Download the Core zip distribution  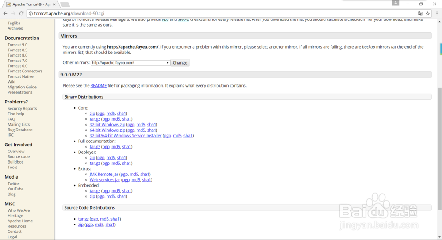click(92, 114)
